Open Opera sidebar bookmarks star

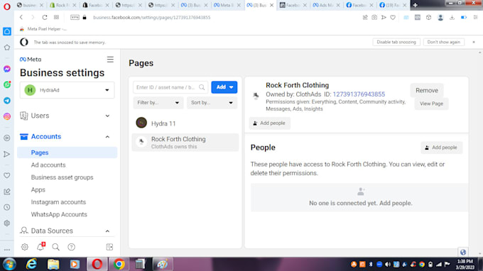click(x=7, y=48)
